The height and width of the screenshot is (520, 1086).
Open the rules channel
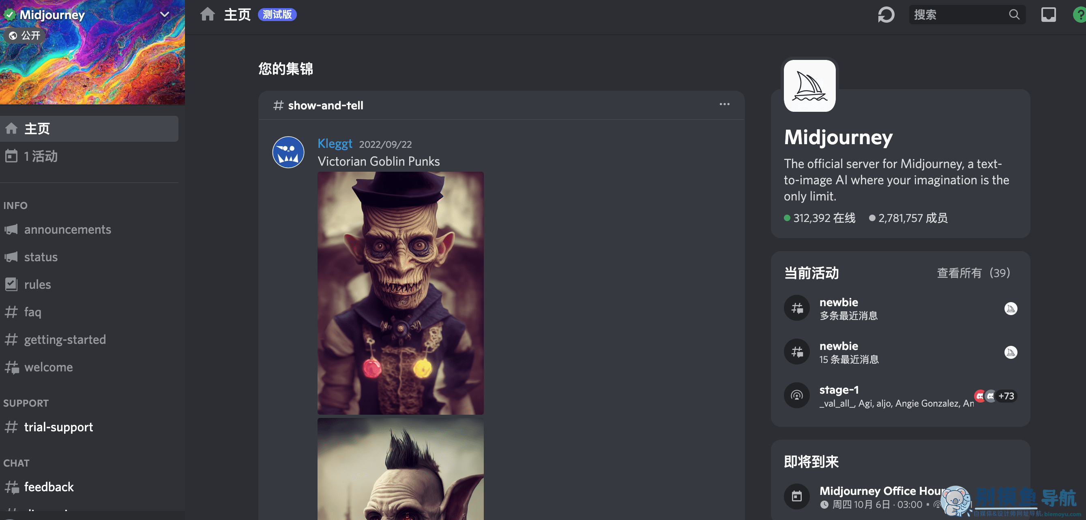(89, 284)
